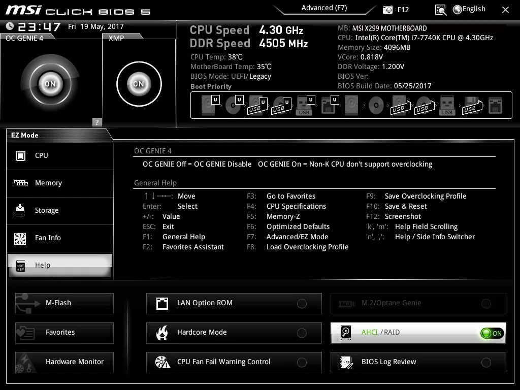Click the BIOS Build Date 05/25/2017 text

[384, 86]
